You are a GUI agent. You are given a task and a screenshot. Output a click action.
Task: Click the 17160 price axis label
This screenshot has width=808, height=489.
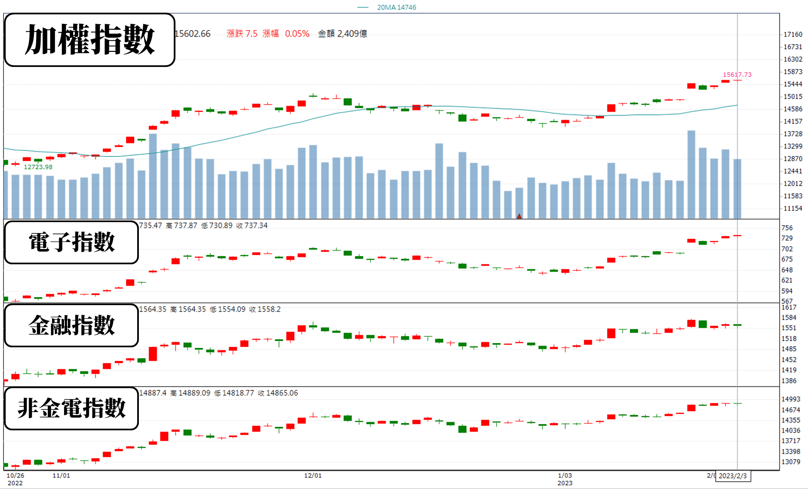793,34
